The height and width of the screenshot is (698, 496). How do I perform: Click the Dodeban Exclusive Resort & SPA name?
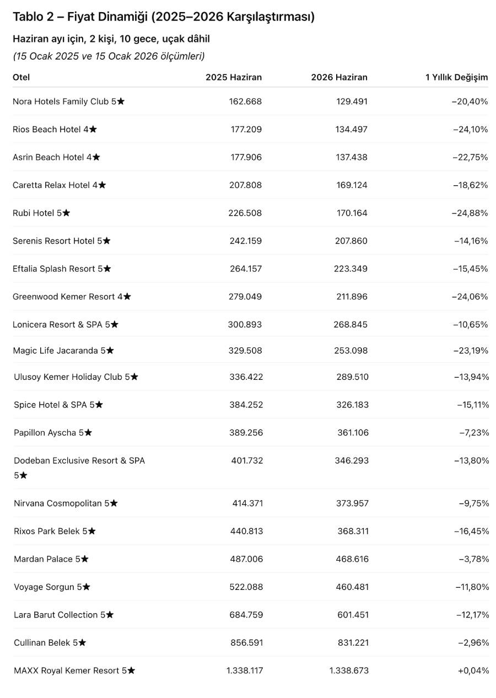coord(79,460)
